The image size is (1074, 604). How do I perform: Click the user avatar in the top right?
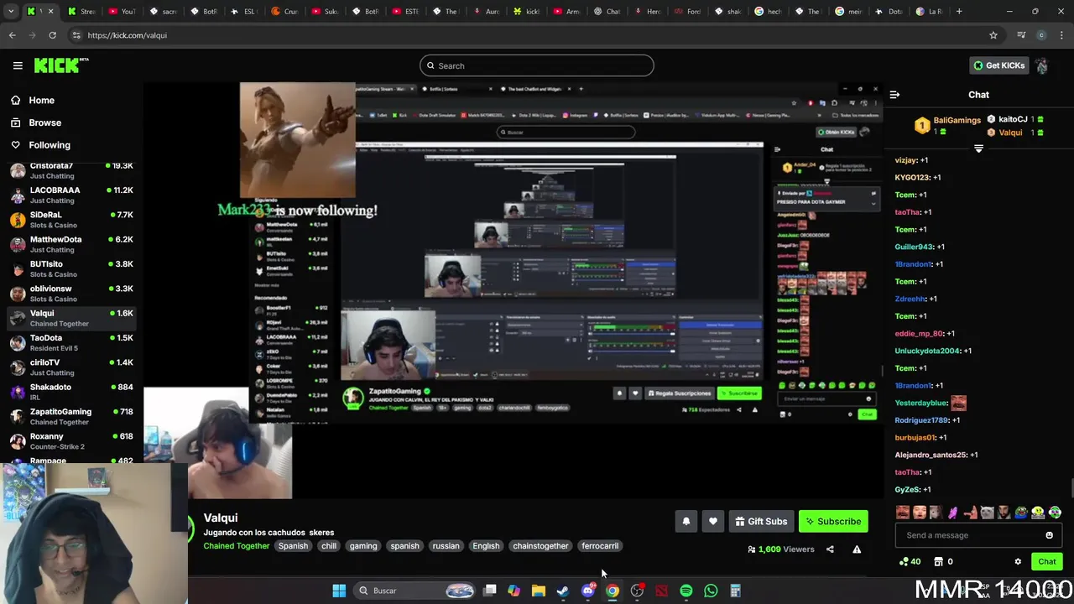click(x=1041, y=65)
